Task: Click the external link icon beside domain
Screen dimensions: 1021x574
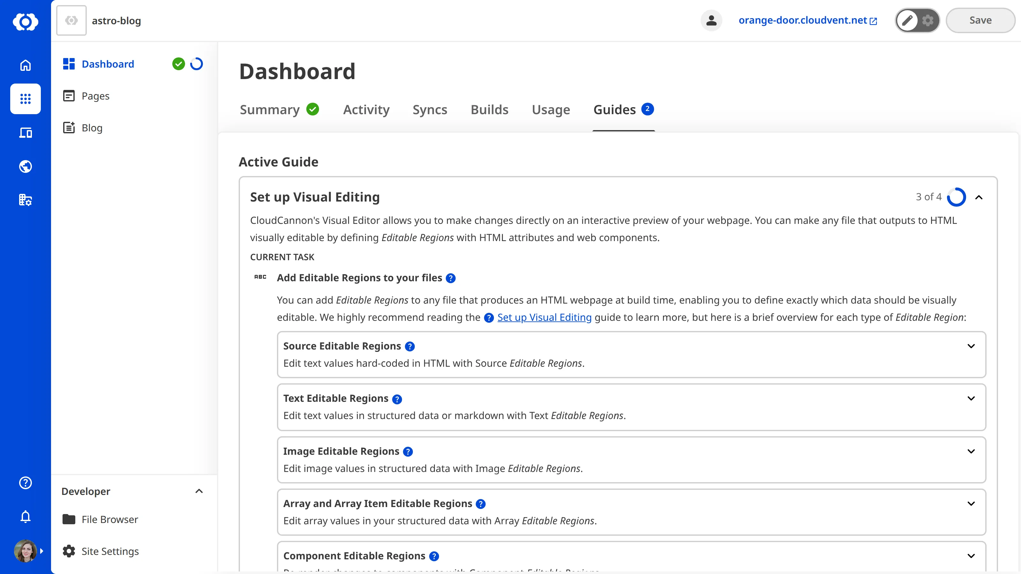Action: coord(873,21)
